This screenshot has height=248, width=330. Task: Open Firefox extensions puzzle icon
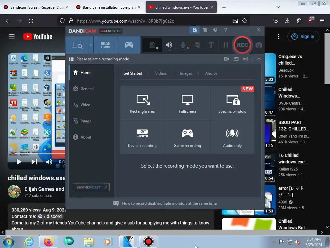pyautogui.click(x=299, y=21)
